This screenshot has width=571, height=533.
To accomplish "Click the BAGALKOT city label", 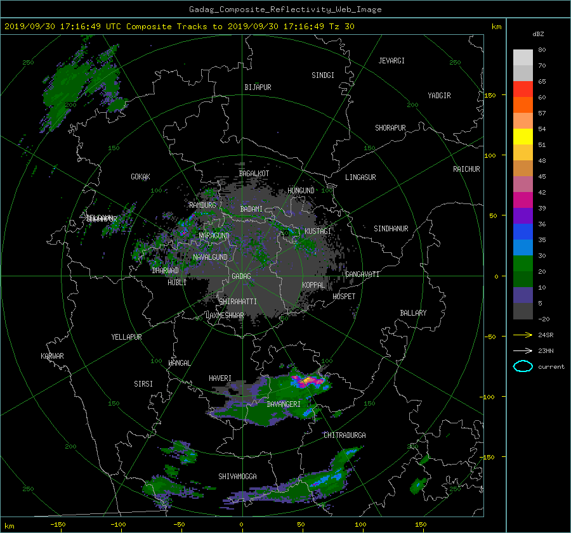I will (x=254, y=174).
